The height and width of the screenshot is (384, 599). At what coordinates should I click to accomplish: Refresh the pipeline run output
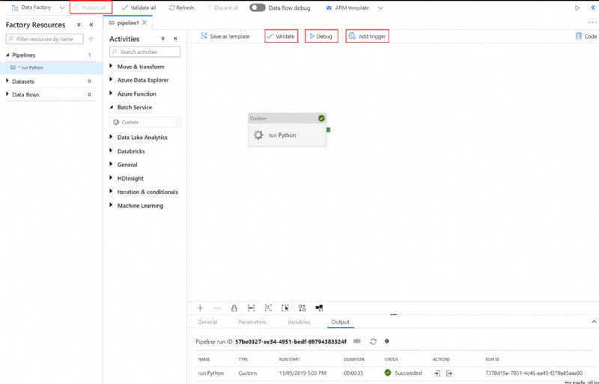click(x=373, y=341)
